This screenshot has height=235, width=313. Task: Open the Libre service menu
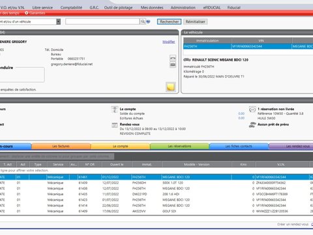pos(42,8)
